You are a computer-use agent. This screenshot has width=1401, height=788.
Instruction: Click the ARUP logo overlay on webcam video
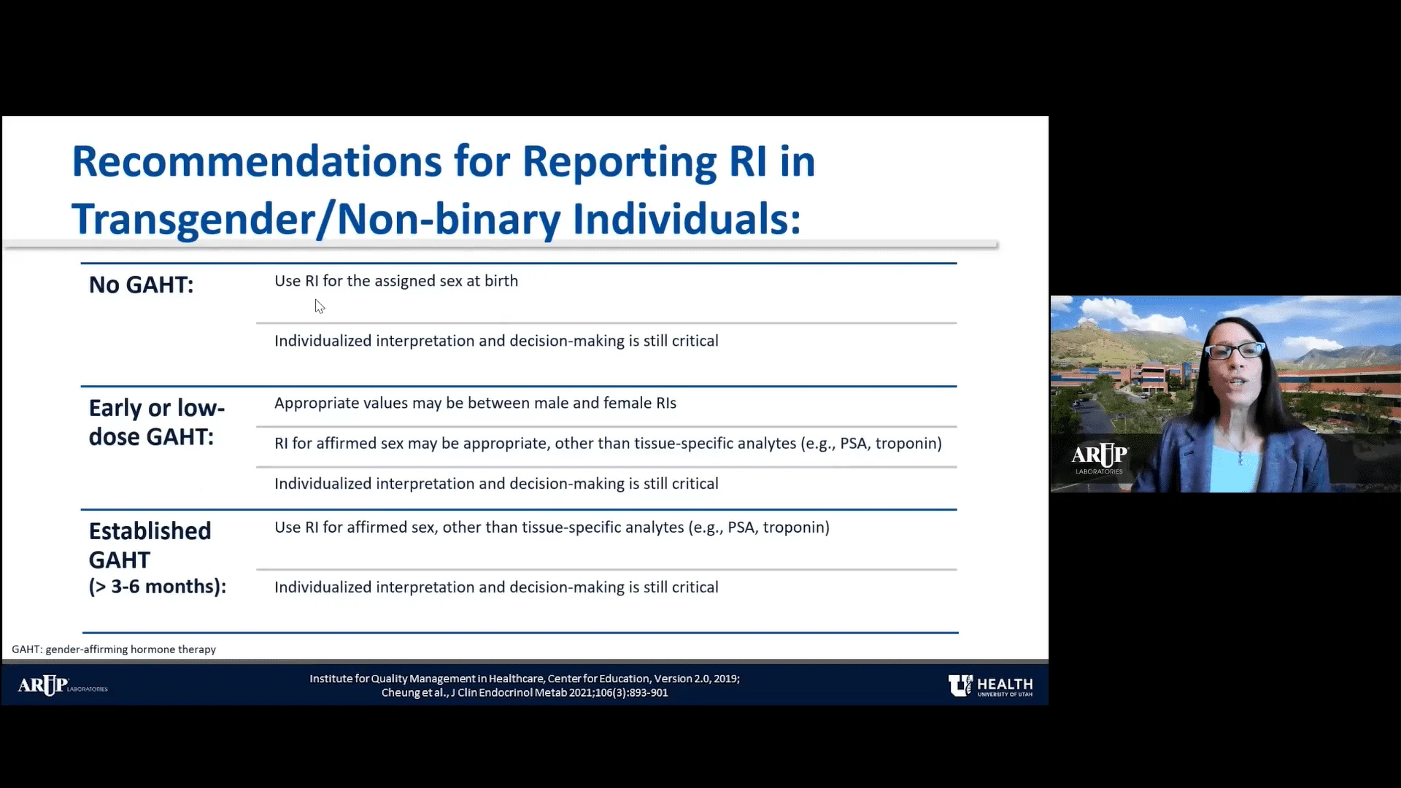click(x=1099, y=459)
